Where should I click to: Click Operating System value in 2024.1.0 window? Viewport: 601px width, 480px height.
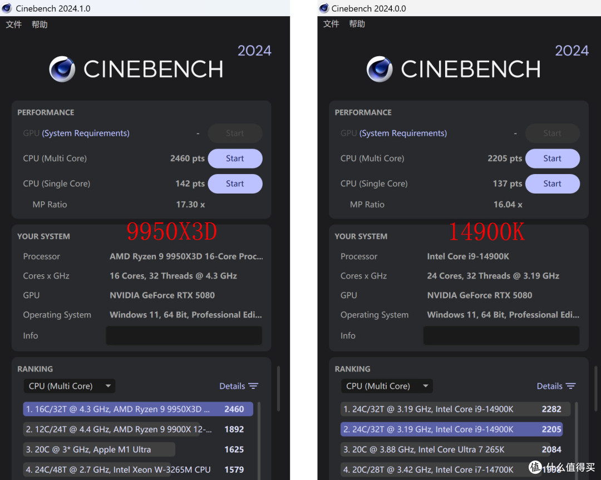186,315
